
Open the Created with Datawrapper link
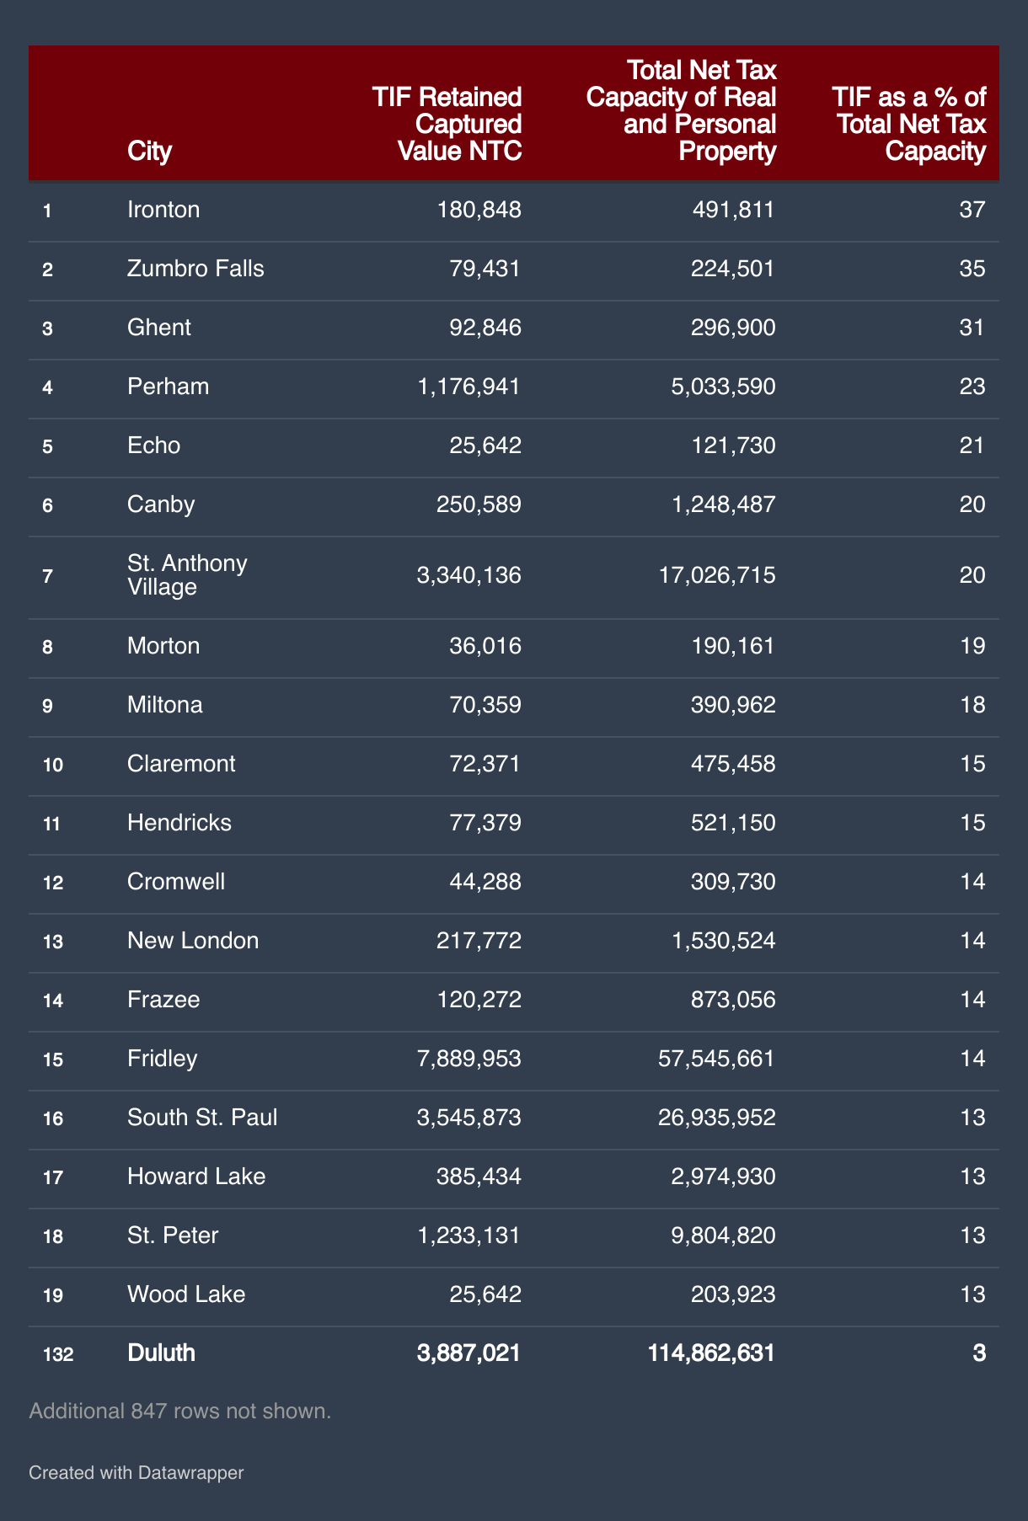point(136,1472)
